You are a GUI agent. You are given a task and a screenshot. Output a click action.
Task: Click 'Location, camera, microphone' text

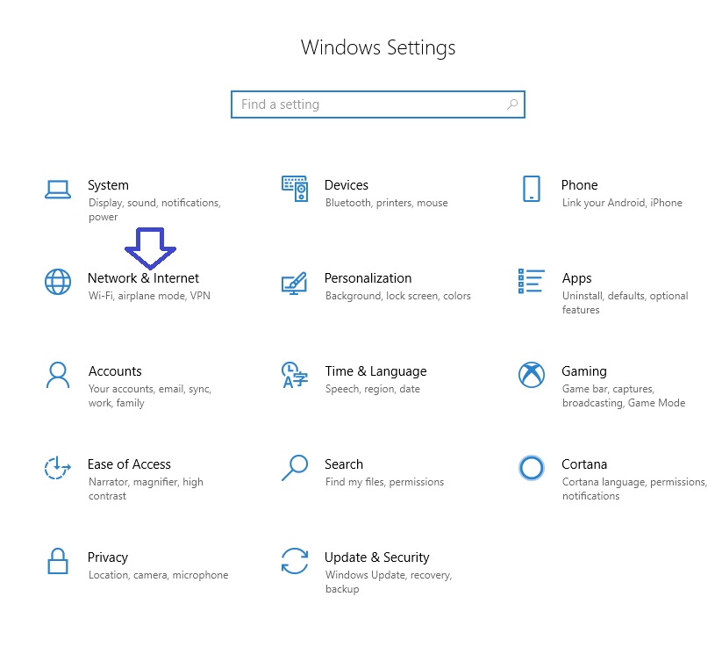click(x=159, y=575)
